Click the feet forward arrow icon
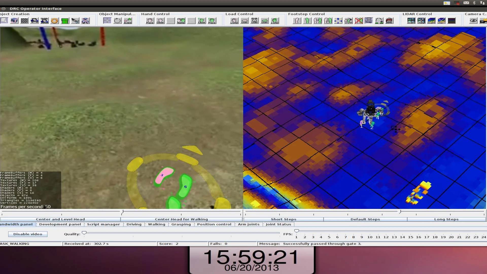The height and width of the screenshot is (274, 487). tap(318, 21)
